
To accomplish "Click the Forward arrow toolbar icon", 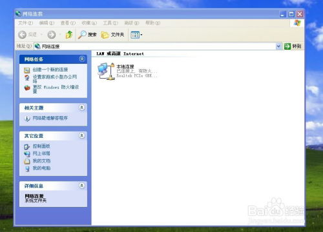I will click(x=52, y=34).
